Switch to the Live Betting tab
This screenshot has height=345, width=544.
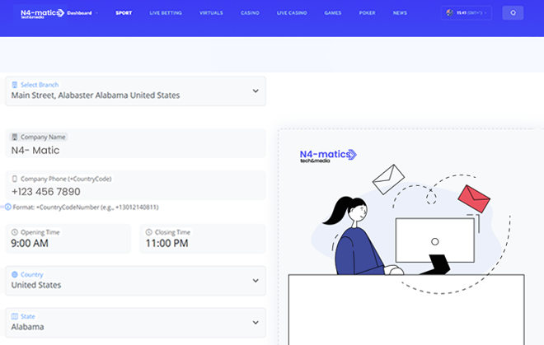click(166, 13)
